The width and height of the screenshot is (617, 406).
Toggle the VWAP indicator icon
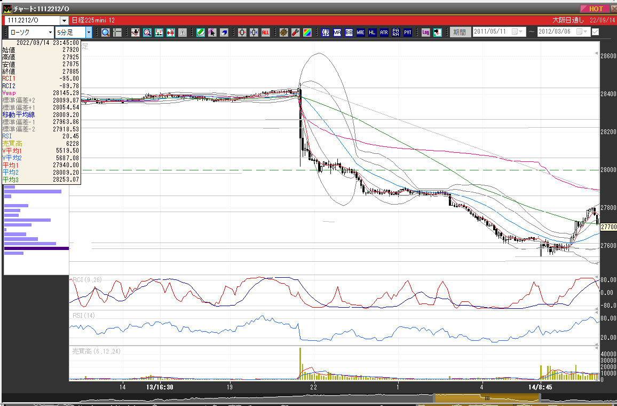(x=326, y=32)
